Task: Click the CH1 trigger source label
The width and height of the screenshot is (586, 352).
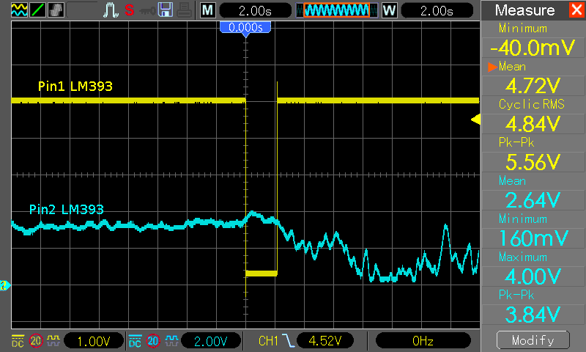Action: (x=268, y=341)
